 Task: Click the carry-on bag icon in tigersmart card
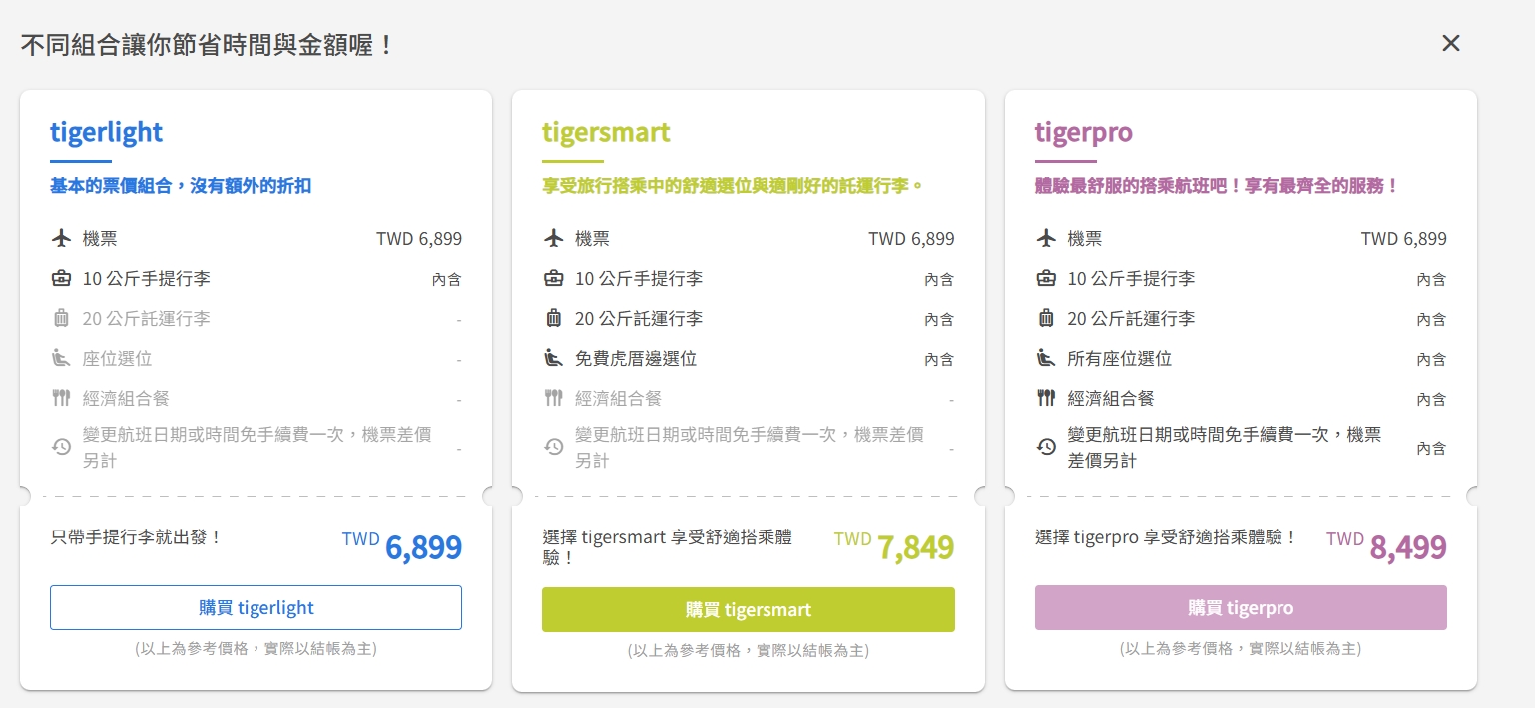click(x=553, y=279)
